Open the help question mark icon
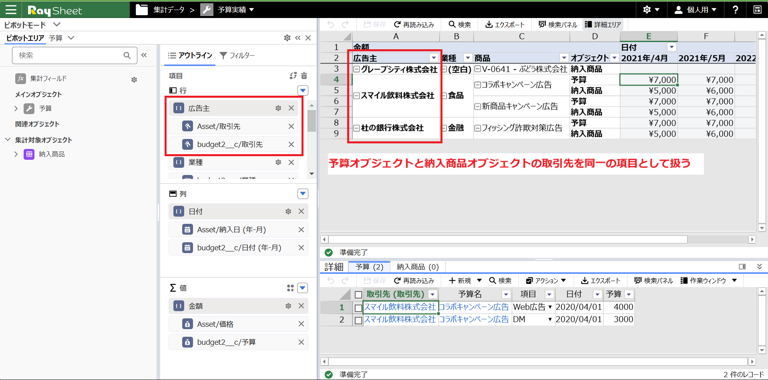Image resolution: width=768 pixels, height=380 pixels. [735, 10]
